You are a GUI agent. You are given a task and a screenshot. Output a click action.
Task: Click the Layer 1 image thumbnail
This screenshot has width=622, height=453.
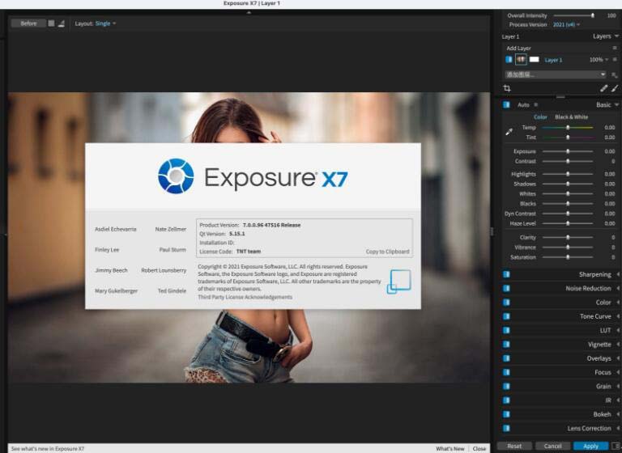point(521,59)
